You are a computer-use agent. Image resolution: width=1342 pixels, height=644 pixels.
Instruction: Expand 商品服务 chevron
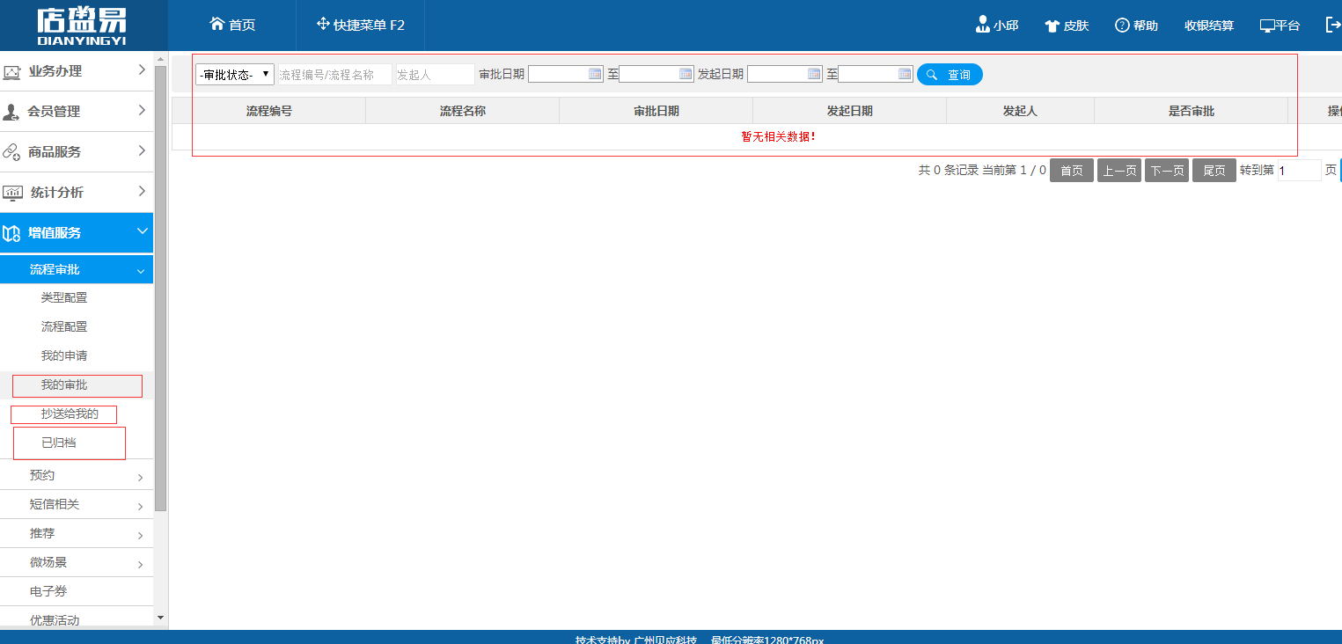pos(142,151)
